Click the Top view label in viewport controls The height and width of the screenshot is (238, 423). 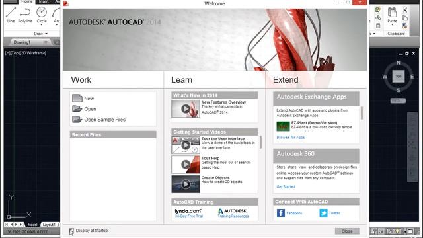pyautogui.click(x=15, y=53)
